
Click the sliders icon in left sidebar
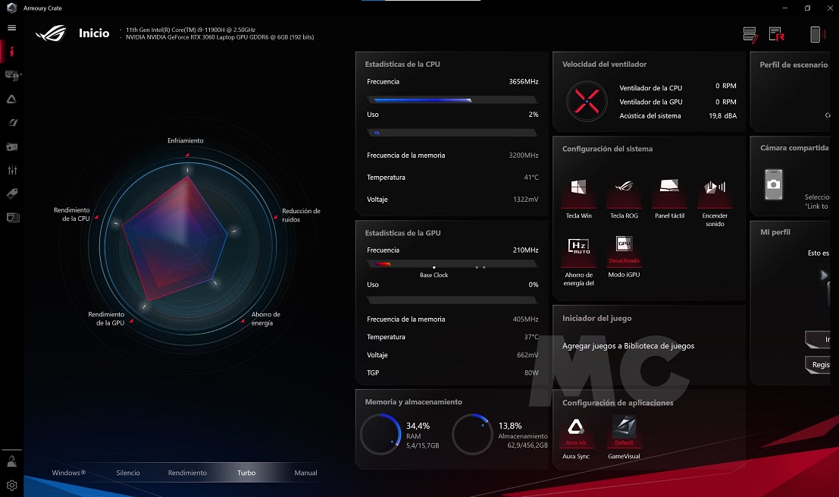coord(12,170)
